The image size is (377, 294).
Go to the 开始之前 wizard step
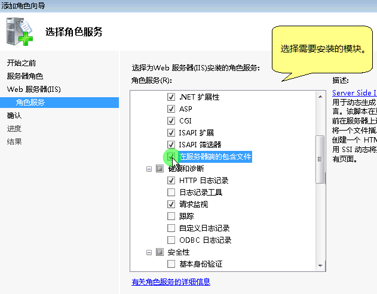22,63
